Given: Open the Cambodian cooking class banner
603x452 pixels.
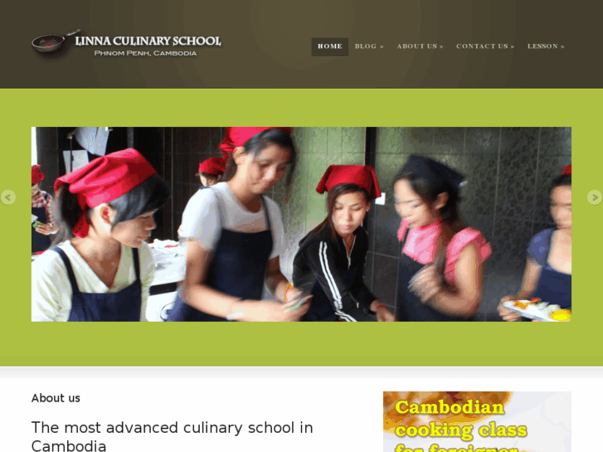Looking at the screenshot, I should coord(477,421).
